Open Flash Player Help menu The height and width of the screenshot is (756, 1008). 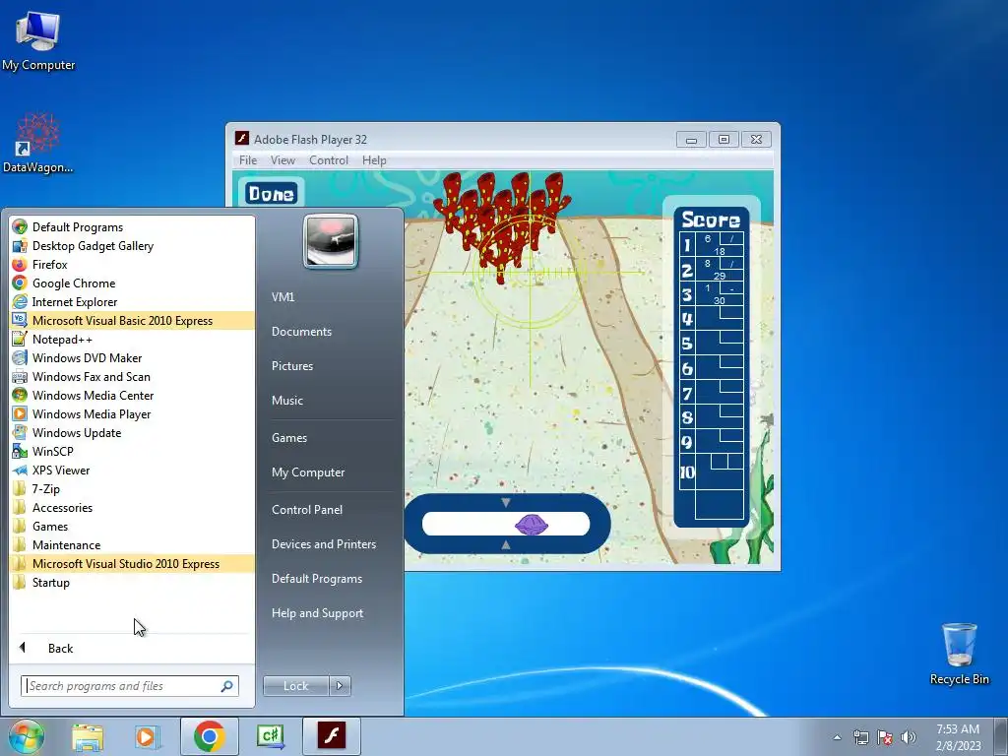coord(374,160)
